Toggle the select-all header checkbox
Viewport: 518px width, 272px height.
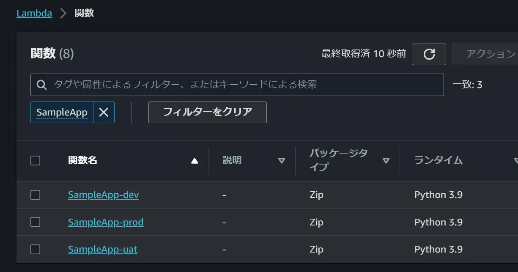click(36, 160)
